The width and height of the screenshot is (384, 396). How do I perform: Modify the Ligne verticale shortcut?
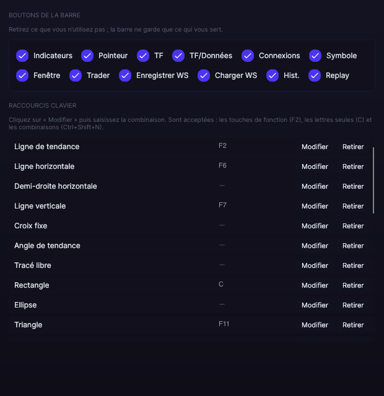tap(315, 206)
